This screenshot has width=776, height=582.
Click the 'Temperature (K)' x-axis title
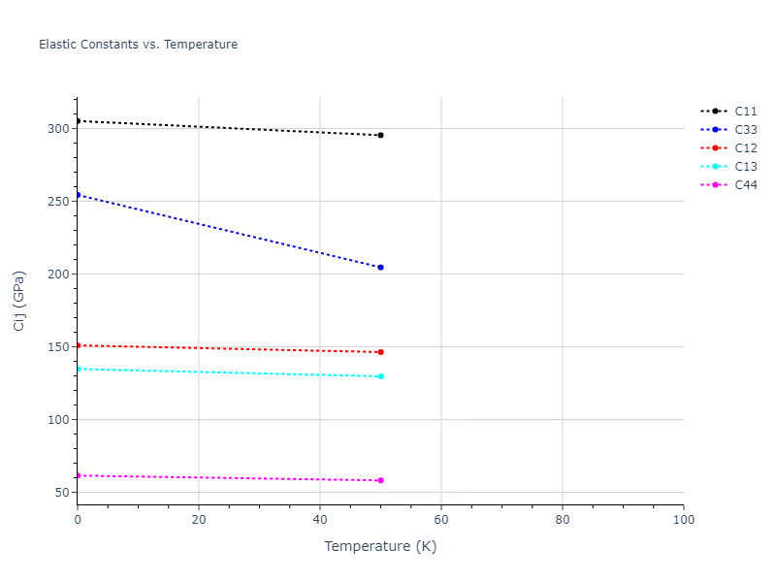point(380,547)
